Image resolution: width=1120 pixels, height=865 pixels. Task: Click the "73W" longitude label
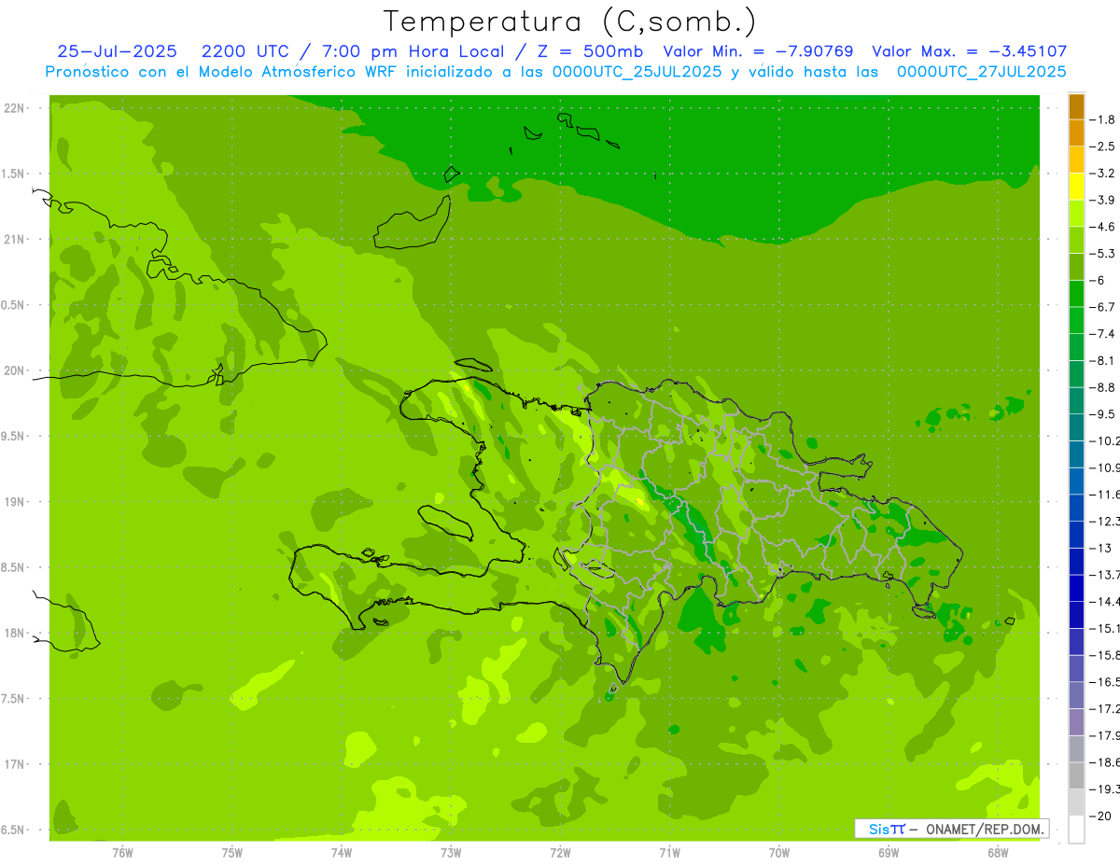tap(451, 852)
